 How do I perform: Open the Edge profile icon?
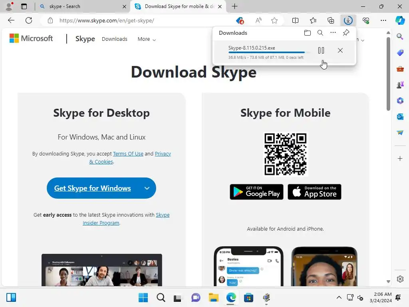[x=9, y=6]
